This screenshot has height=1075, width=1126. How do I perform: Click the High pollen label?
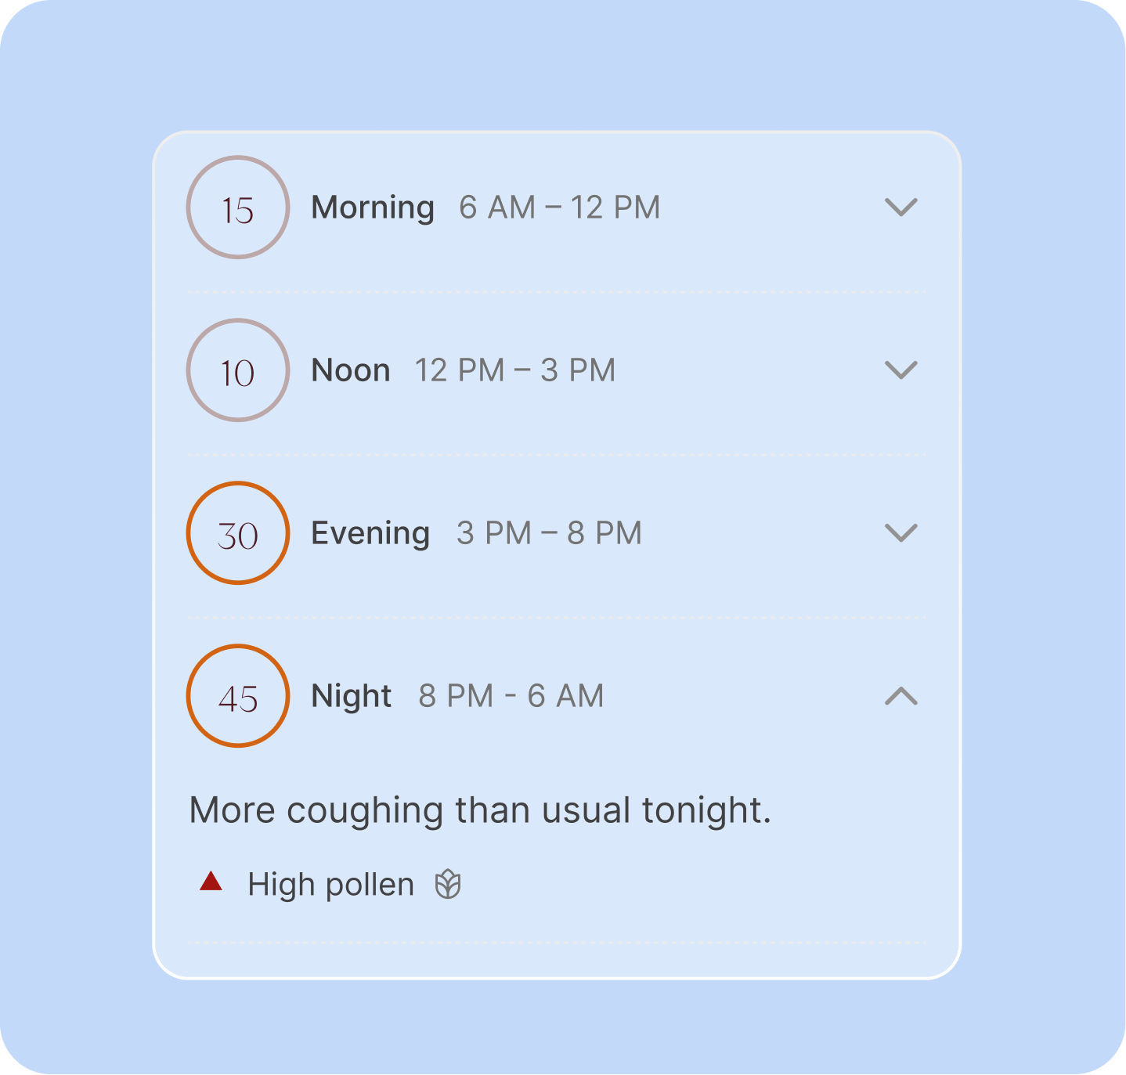[x=330, y=885]
